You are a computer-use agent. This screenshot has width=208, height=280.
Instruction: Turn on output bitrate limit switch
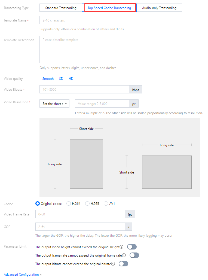pos(123,264)
